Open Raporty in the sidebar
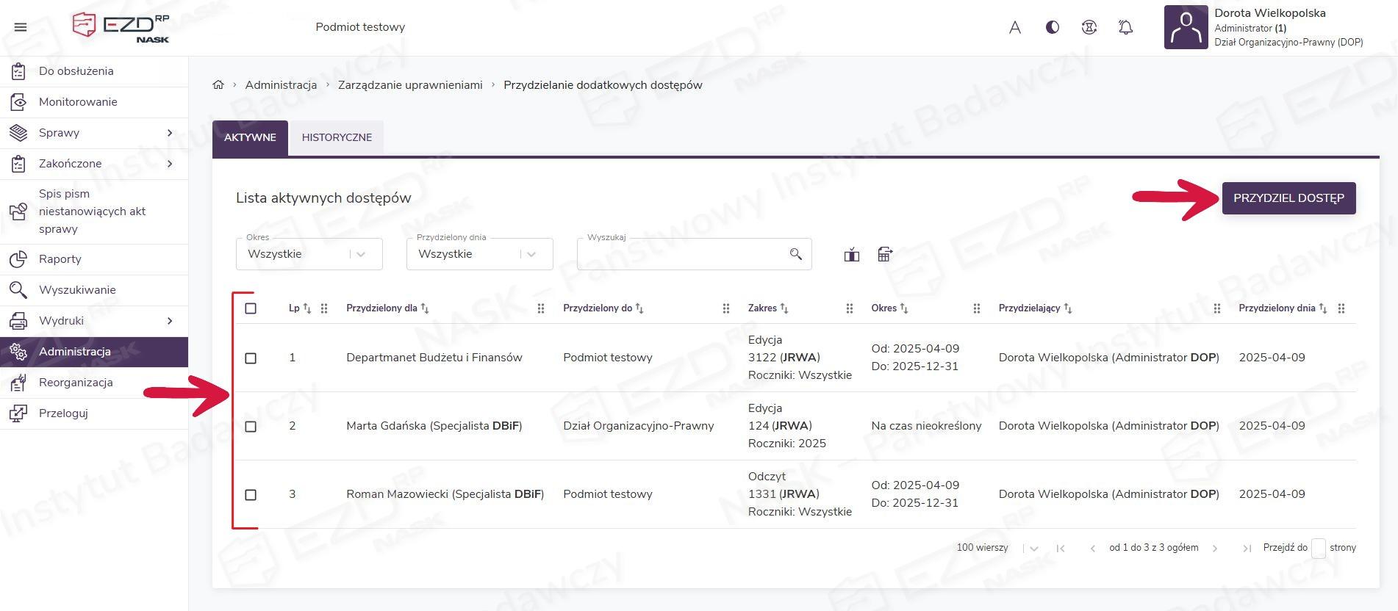This screenshot has height=611, width=1398. 60,259
